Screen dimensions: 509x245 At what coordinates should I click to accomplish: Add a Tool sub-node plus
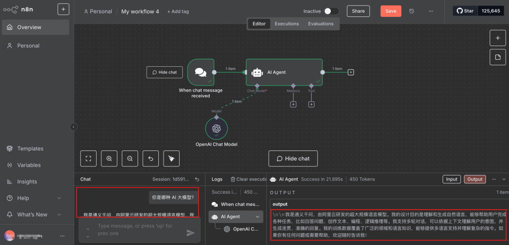[x=312, y=104]
